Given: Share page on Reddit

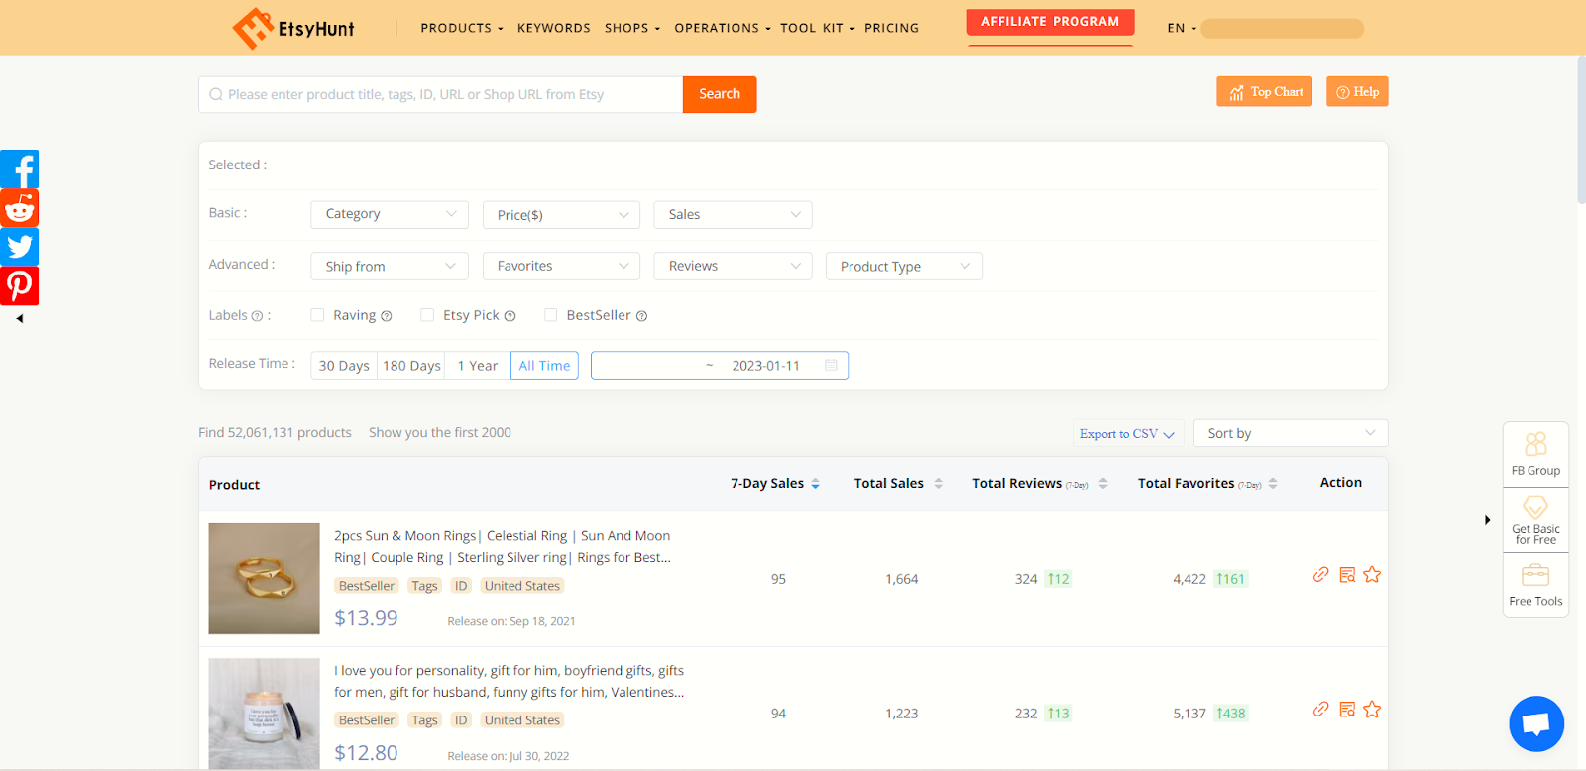Looking at the screenshot, I should pyautogui.click(x=20, y=208).
